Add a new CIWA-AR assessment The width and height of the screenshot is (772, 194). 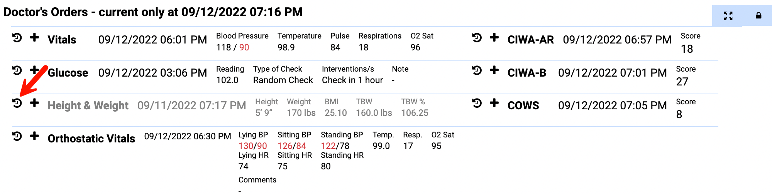click(x=494, y=37)
